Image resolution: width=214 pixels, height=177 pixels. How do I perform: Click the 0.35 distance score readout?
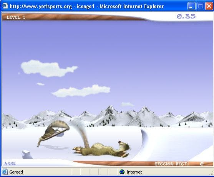(186, 16)
